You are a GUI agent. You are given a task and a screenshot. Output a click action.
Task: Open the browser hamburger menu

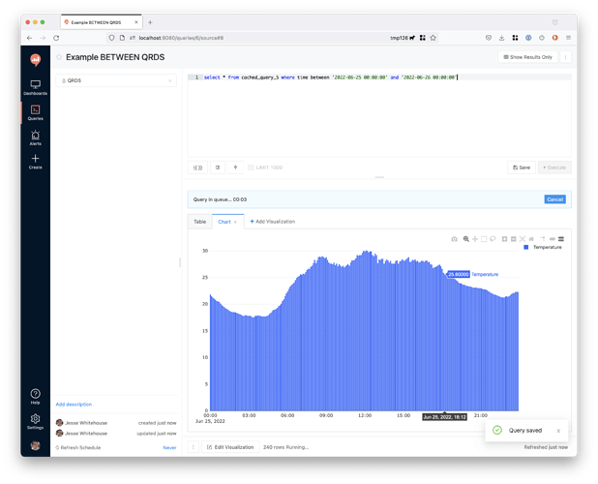568,38
